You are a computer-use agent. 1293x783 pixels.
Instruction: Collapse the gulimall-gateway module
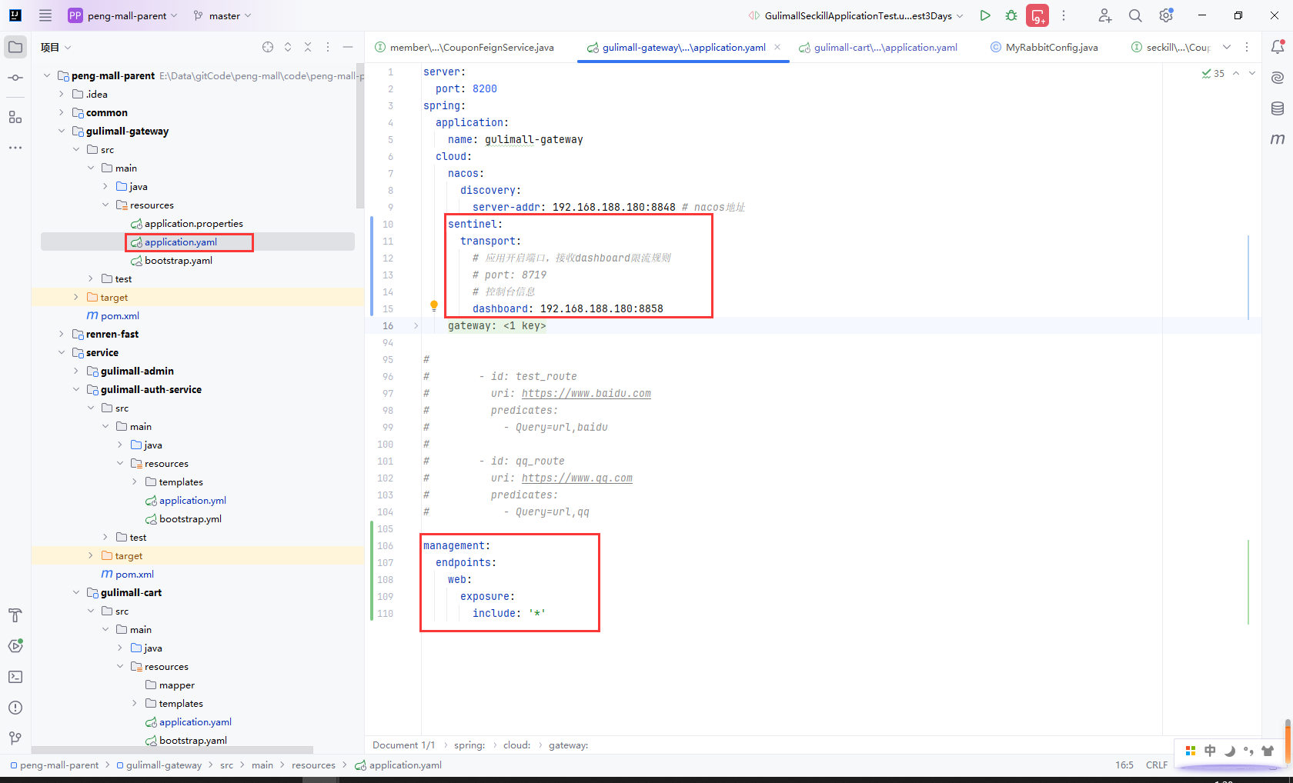click(62, 131)
